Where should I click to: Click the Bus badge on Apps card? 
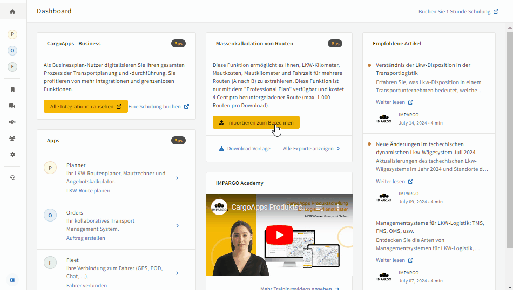(x=178, y=141)
